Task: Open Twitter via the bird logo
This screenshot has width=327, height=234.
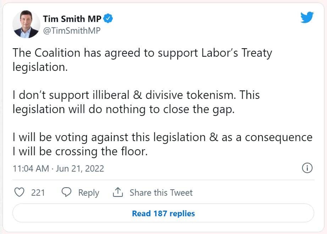Action: pos(307,17)
